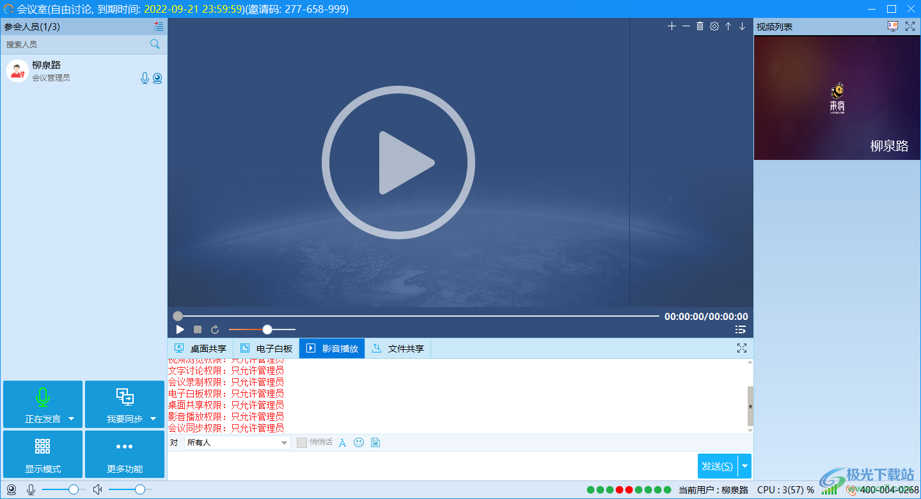
Task: Click the font style icon in chat
Action: [342, 443]
